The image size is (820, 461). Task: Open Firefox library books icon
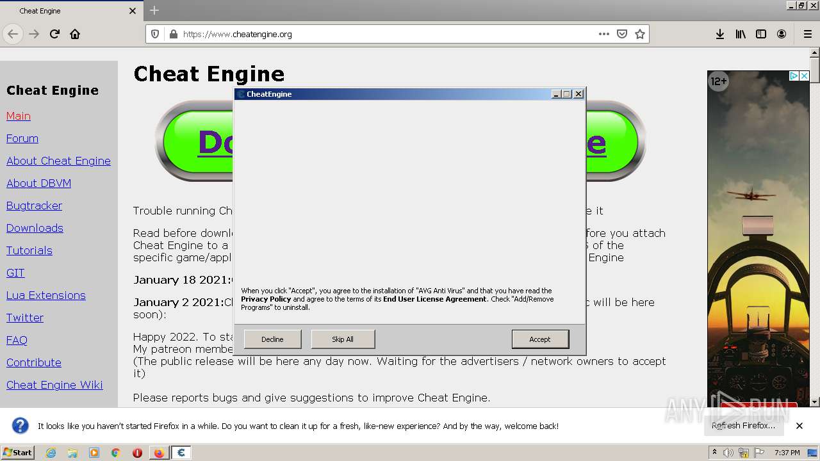click(x=741, y=34)
